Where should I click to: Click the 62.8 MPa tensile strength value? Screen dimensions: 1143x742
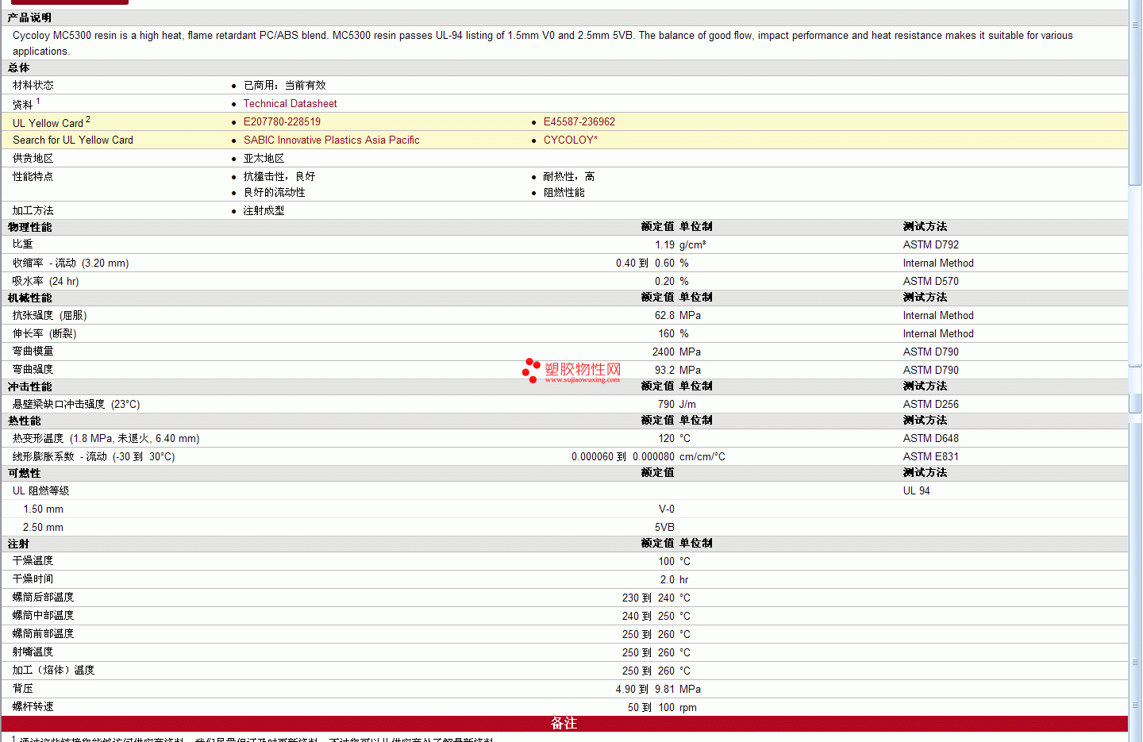pos(678,316)
